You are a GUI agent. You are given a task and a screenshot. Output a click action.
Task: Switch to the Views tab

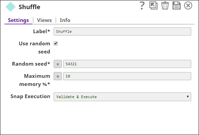44,20
